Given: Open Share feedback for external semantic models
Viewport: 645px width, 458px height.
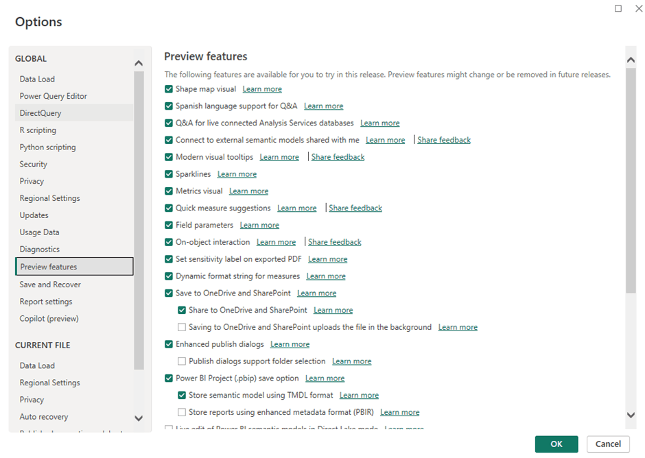Looking at the screenshot, I should pyautogui.click(x=444, y=140).
